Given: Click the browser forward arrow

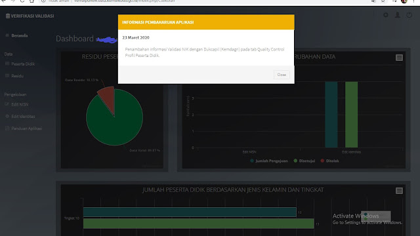Looking at the screenshot, I should 13,1.
